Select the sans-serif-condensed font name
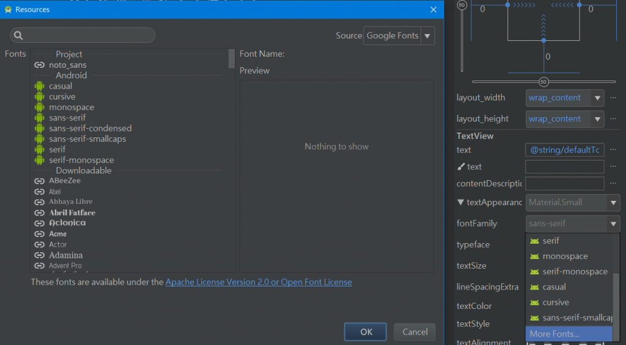The width and height of the screenshot is (626, 345). pos(90,128)
